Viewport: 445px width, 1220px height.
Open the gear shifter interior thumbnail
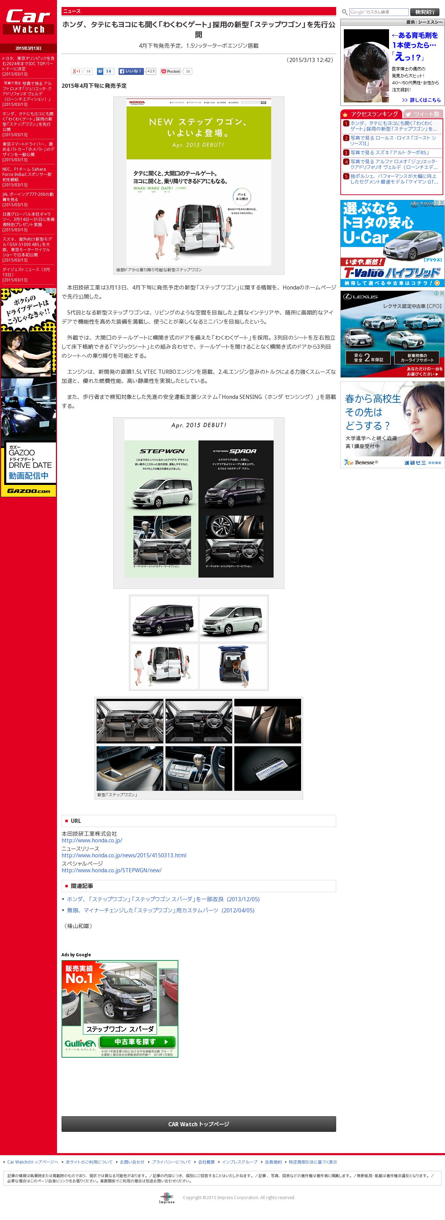coord(199,768)
